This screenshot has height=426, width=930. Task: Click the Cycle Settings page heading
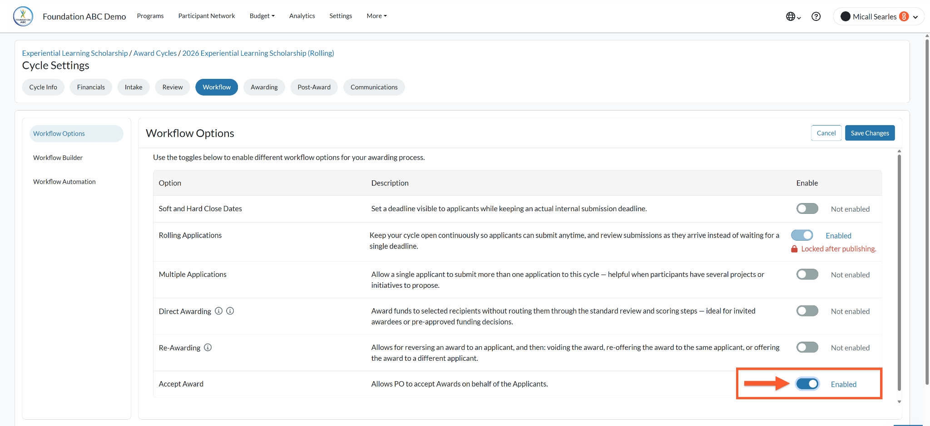(56, 66)
